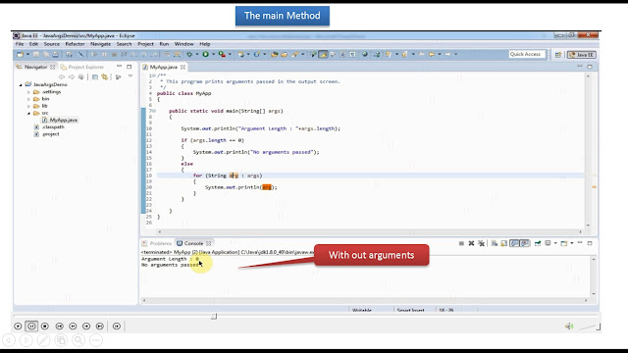The width and height of the screenshot is (628, 353).
Task: Click the Open Web Browser globe icon
Action: [364, 55]
